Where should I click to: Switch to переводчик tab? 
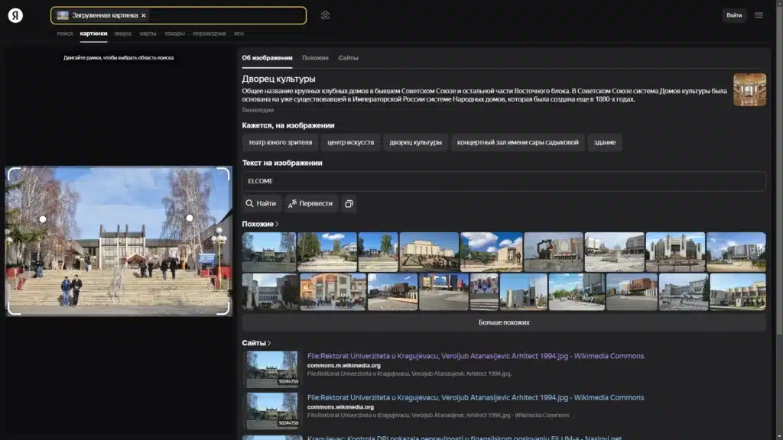coord(210,34)
